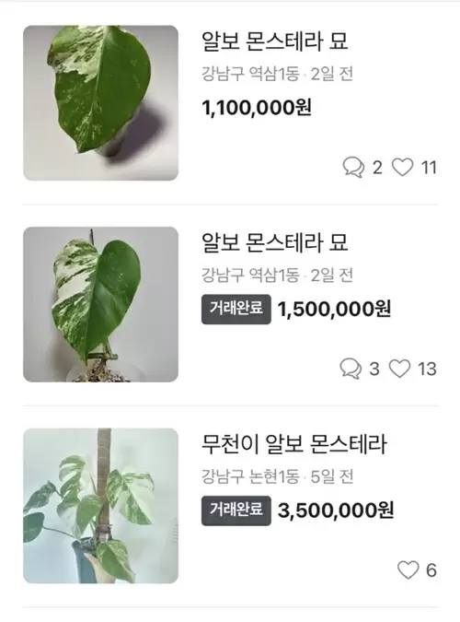Click 강남구 역삼1동 text under the first listing

pos(250,74)
